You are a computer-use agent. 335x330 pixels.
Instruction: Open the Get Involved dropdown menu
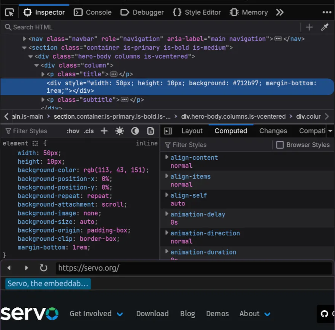96,314
